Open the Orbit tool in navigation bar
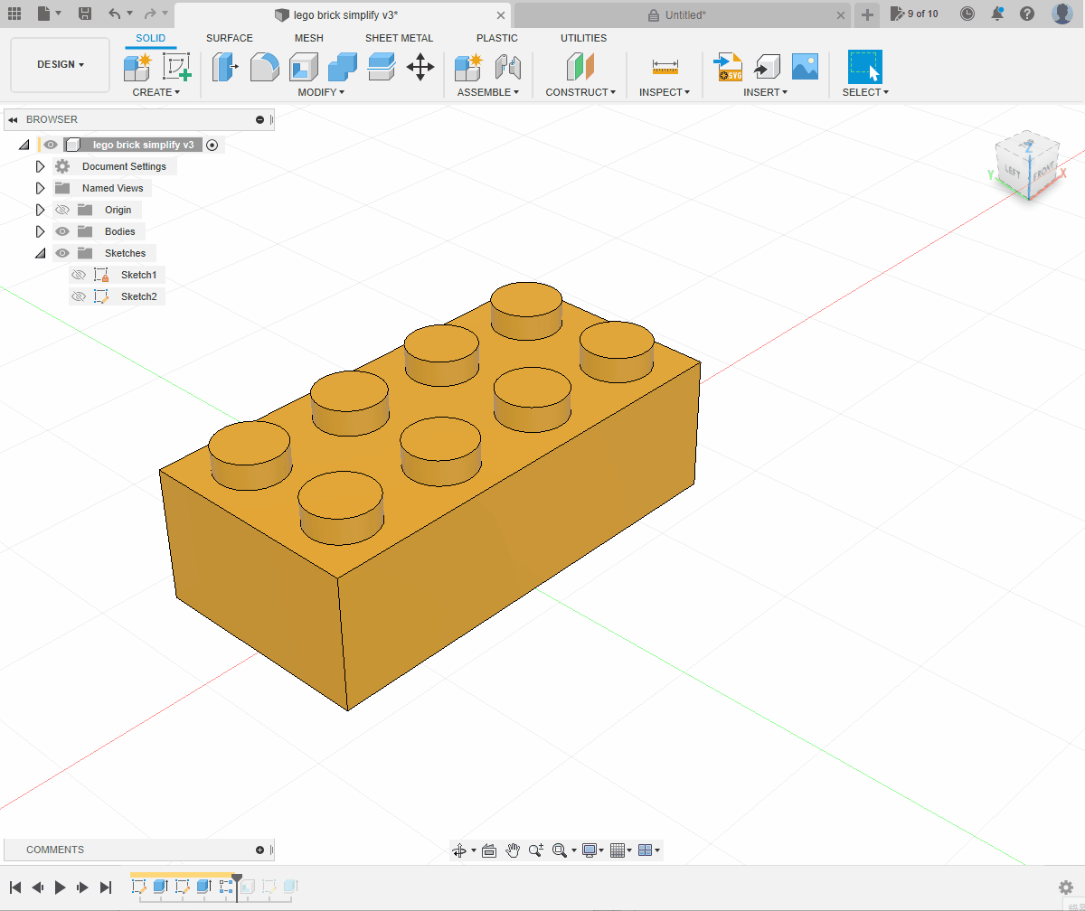This screenshot has height=911, width=1085. pos(459,850)
